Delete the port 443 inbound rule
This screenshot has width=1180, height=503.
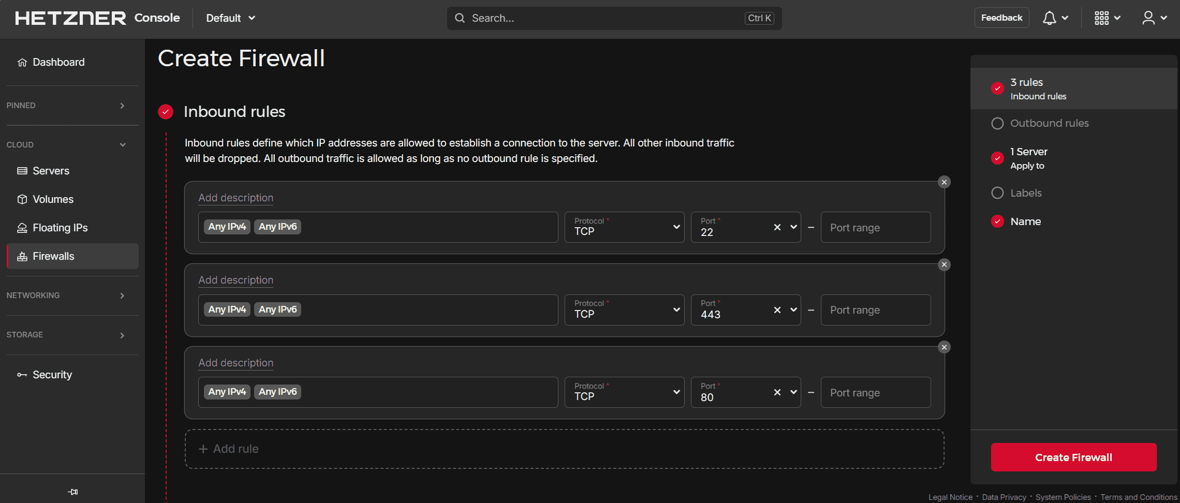(x=944, y=265)
